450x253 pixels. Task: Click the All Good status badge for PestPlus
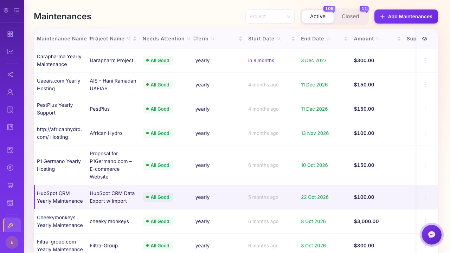coord(158,109)
